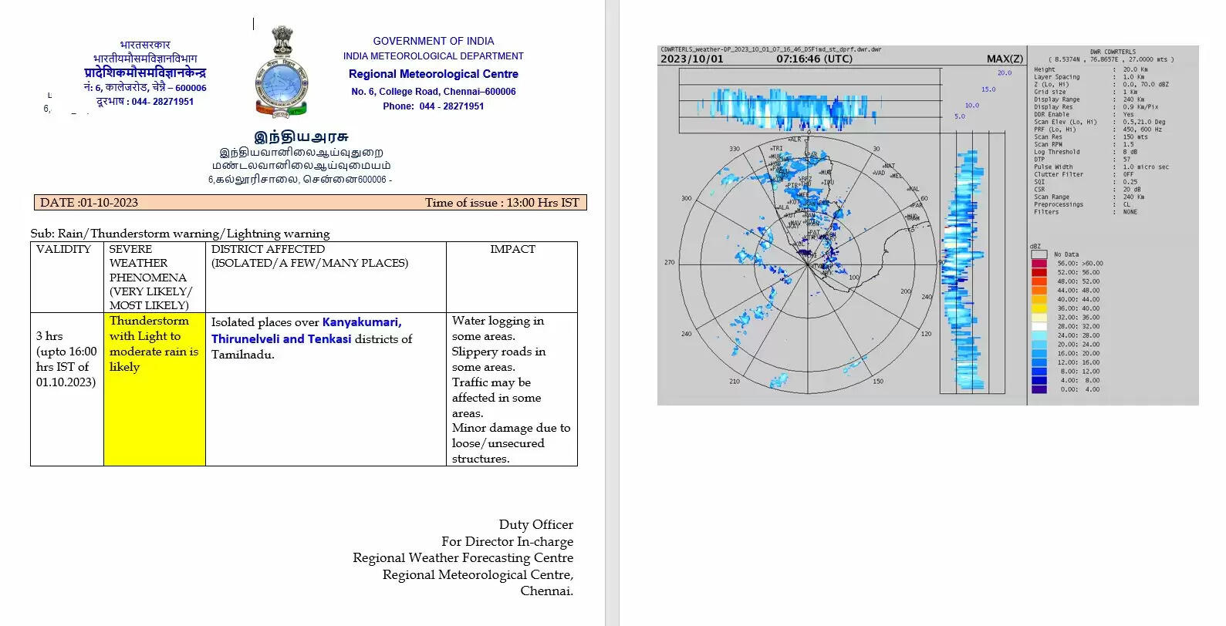Click the yellow highlighted Thunderstorm cell
Viewport: 1226px width, 626px height.
coord(154,388)
